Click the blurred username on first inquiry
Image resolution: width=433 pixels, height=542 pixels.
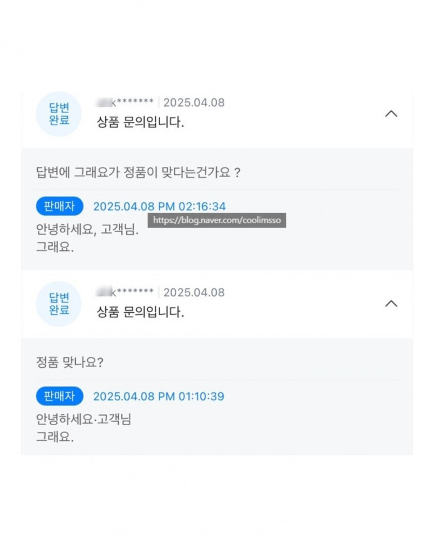pos(125,102)
